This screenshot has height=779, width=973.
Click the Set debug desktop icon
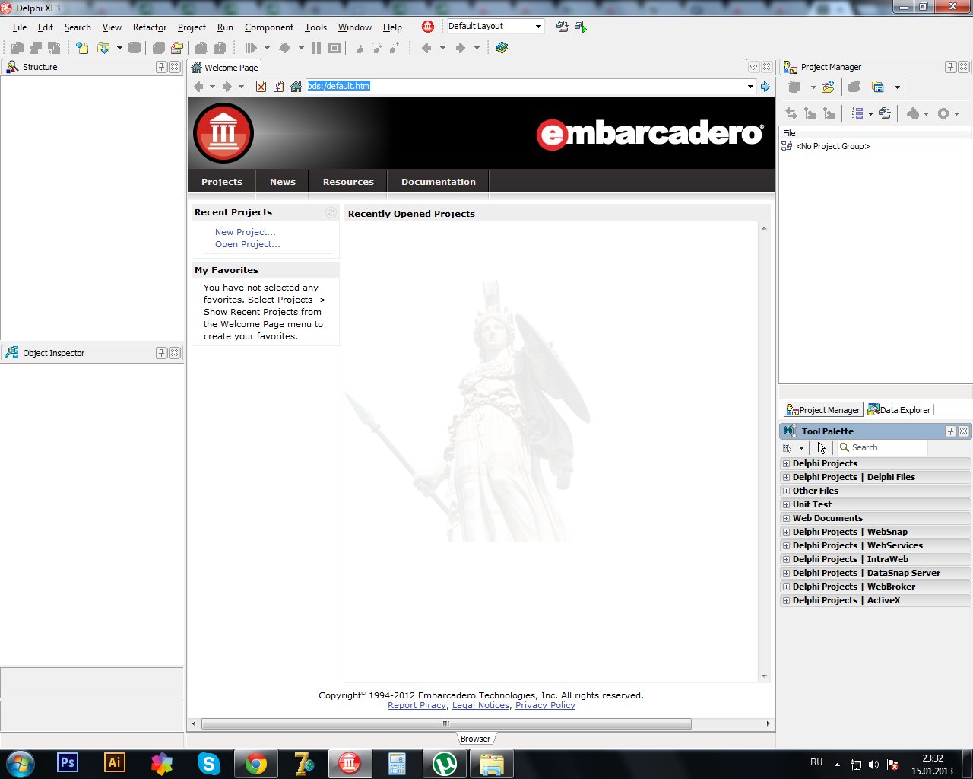581,27
